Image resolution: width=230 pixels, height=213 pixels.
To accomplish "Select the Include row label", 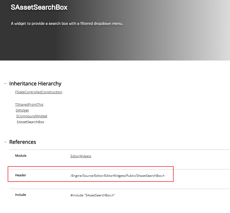I will (x=21, y=195).
